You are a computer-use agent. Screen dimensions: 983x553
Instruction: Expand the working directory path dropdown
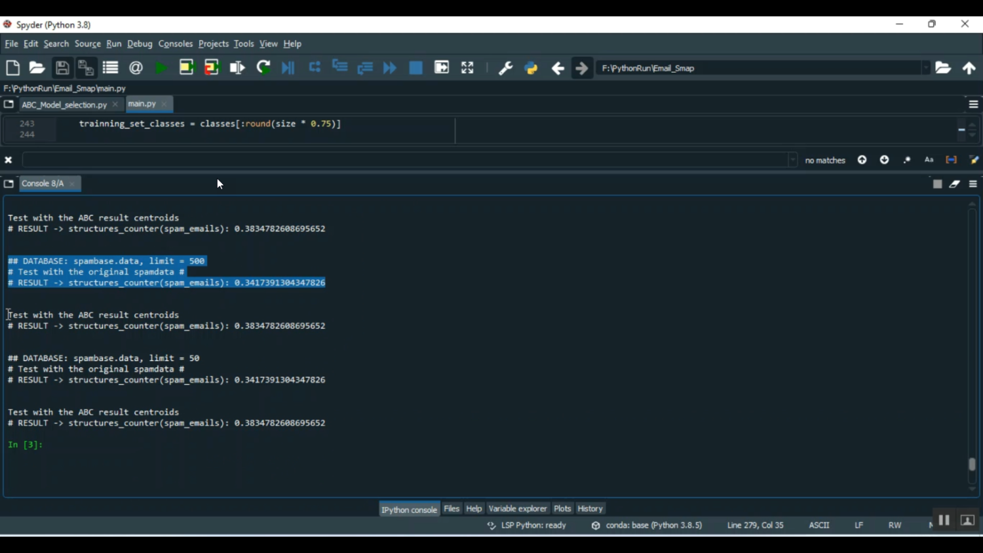[925, 68]
